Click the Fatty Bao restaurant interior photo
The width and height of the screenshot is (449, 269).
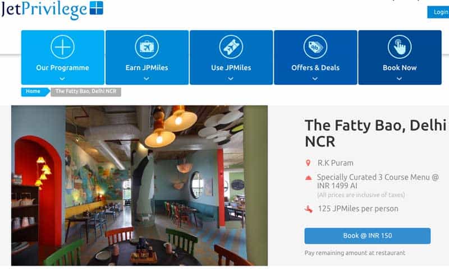[139, 185]
